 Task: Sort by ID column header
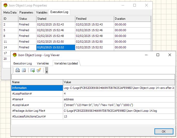[10, 19]
